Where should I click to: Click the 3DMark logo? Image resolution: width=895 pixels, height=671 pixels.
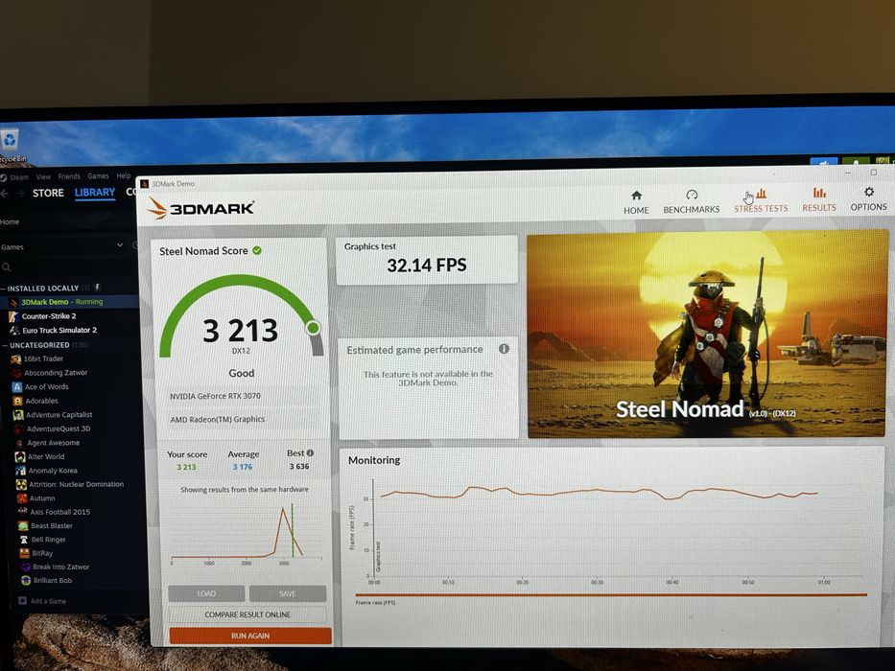[x=200, y=208]
